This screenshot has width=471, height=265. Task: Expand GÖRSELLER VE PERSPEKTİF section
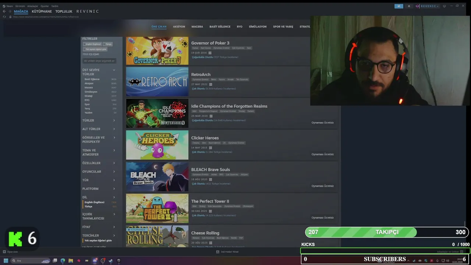click(99, 139)
